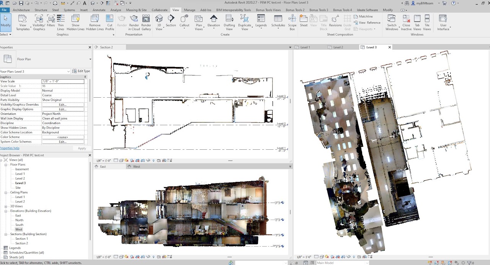The width and height of the screenshot is (490, 265).
Task: Switch to the Level 2 view tab
Action: coord(338,47)
